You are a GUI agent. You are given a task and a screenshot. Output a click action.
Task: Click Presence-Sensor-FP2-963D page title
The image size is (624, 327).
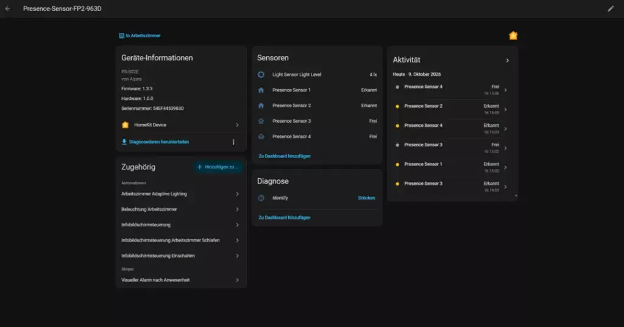coord(62,9)
